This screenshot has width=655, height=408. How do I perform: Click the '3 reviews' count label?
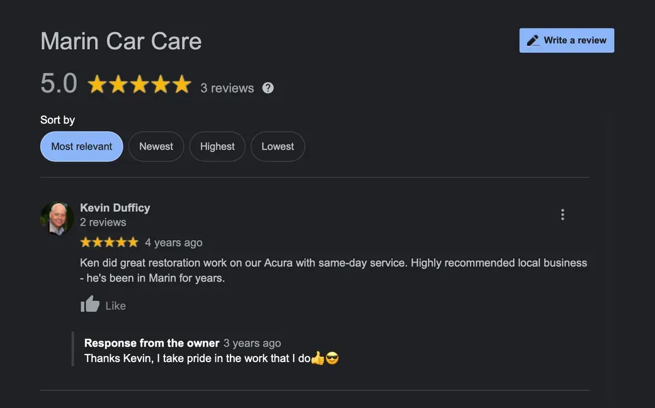(x=227, y=88)
